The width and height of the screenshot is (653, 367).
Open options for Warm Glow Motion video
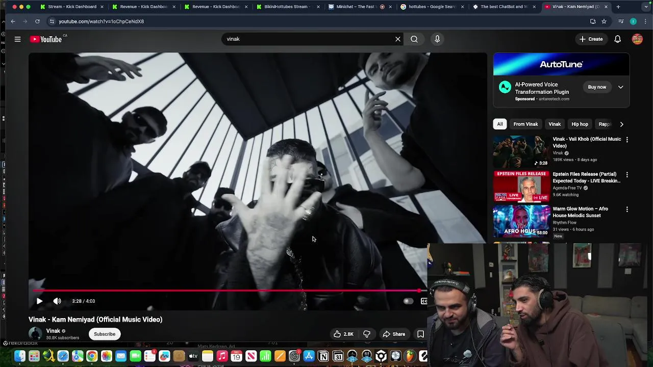point(627,209)
